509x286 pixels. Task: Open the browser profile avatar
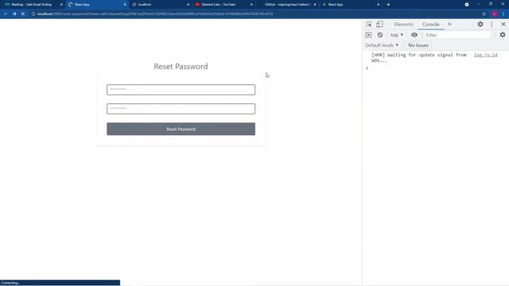click(495, 14)
